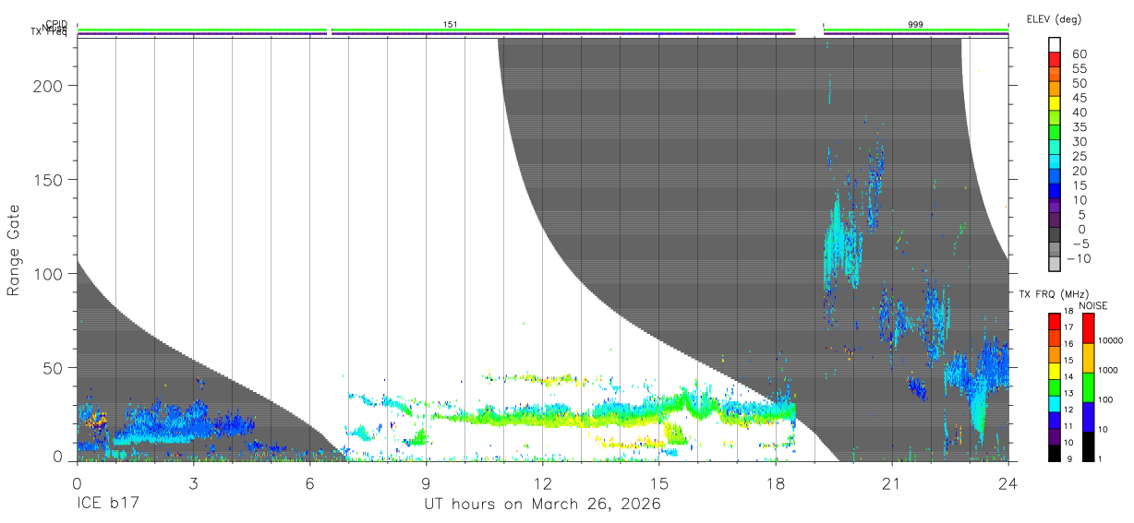This screenshot has height=523, width=1134.
Task: Click Range Gate tick label '50'
Action: (x=53, y=368)
